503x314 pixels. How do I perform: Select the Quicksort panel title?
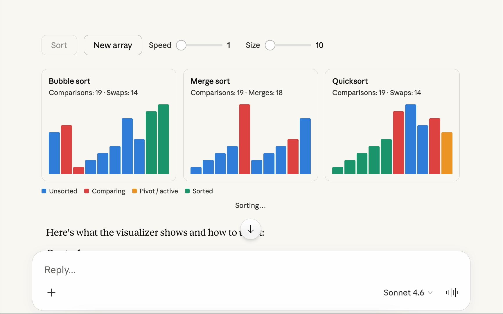(x=350, y=81)
